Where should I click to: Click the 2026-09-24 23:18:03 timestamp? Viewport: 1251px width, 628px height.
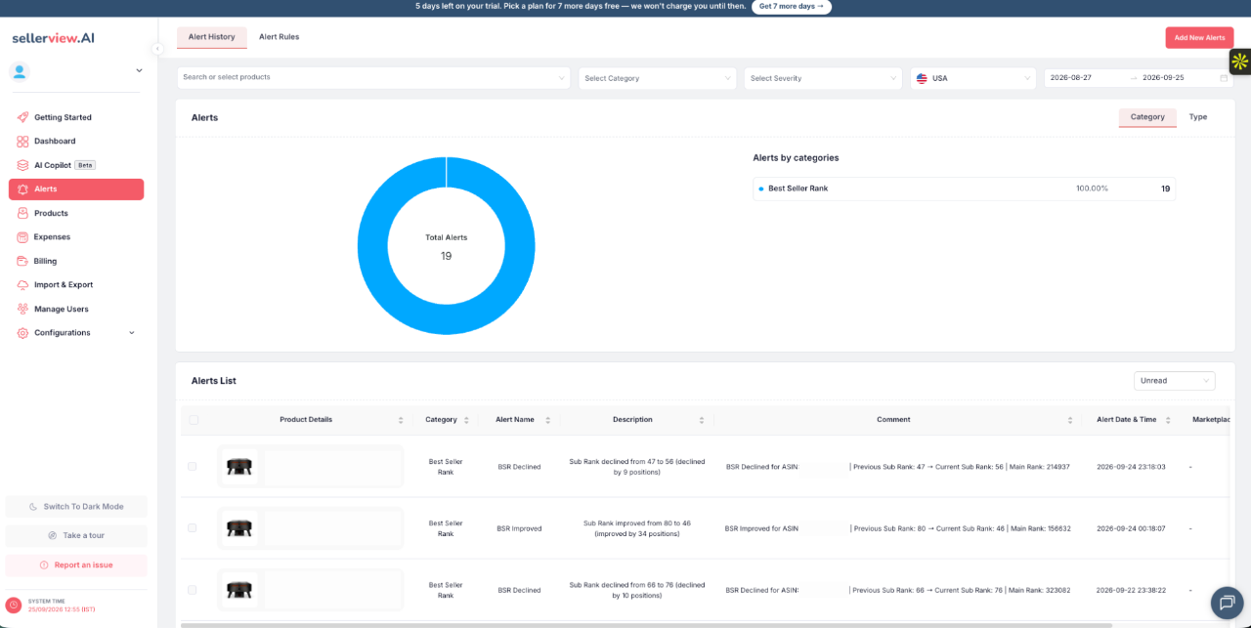pyautogui.click(x=1131, y=467)
